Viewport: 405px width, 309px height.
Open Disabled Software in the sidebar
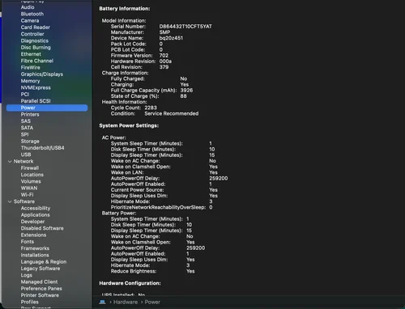(x=42, y=228)
